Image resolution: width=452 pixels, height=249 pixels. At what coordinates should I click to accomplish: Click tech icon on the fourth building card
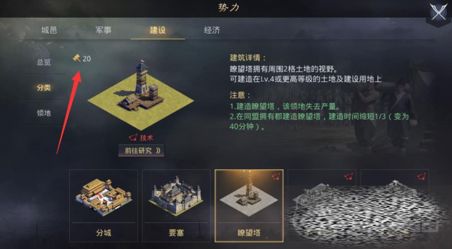[x=349, y=177]
